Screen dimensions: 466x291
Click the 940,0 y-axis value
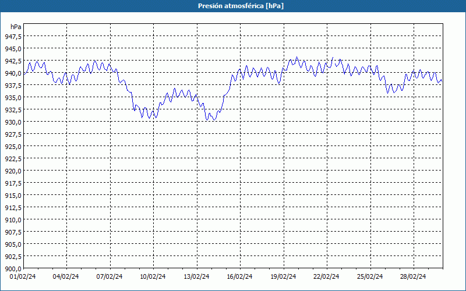click(x=12, y=73)
